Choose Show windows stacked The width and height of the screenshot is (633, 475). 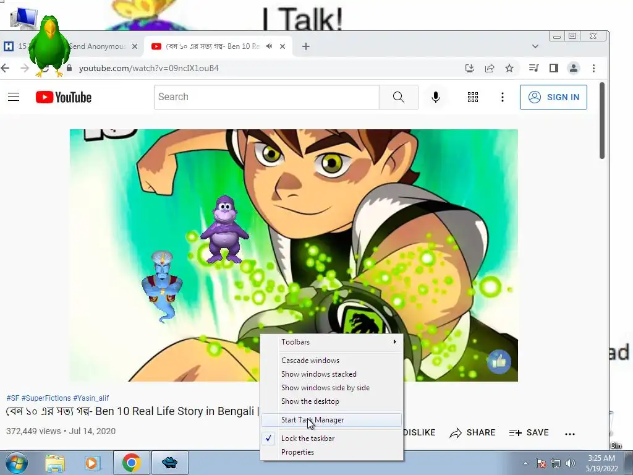pyautogui.click(x=332, y=374)
